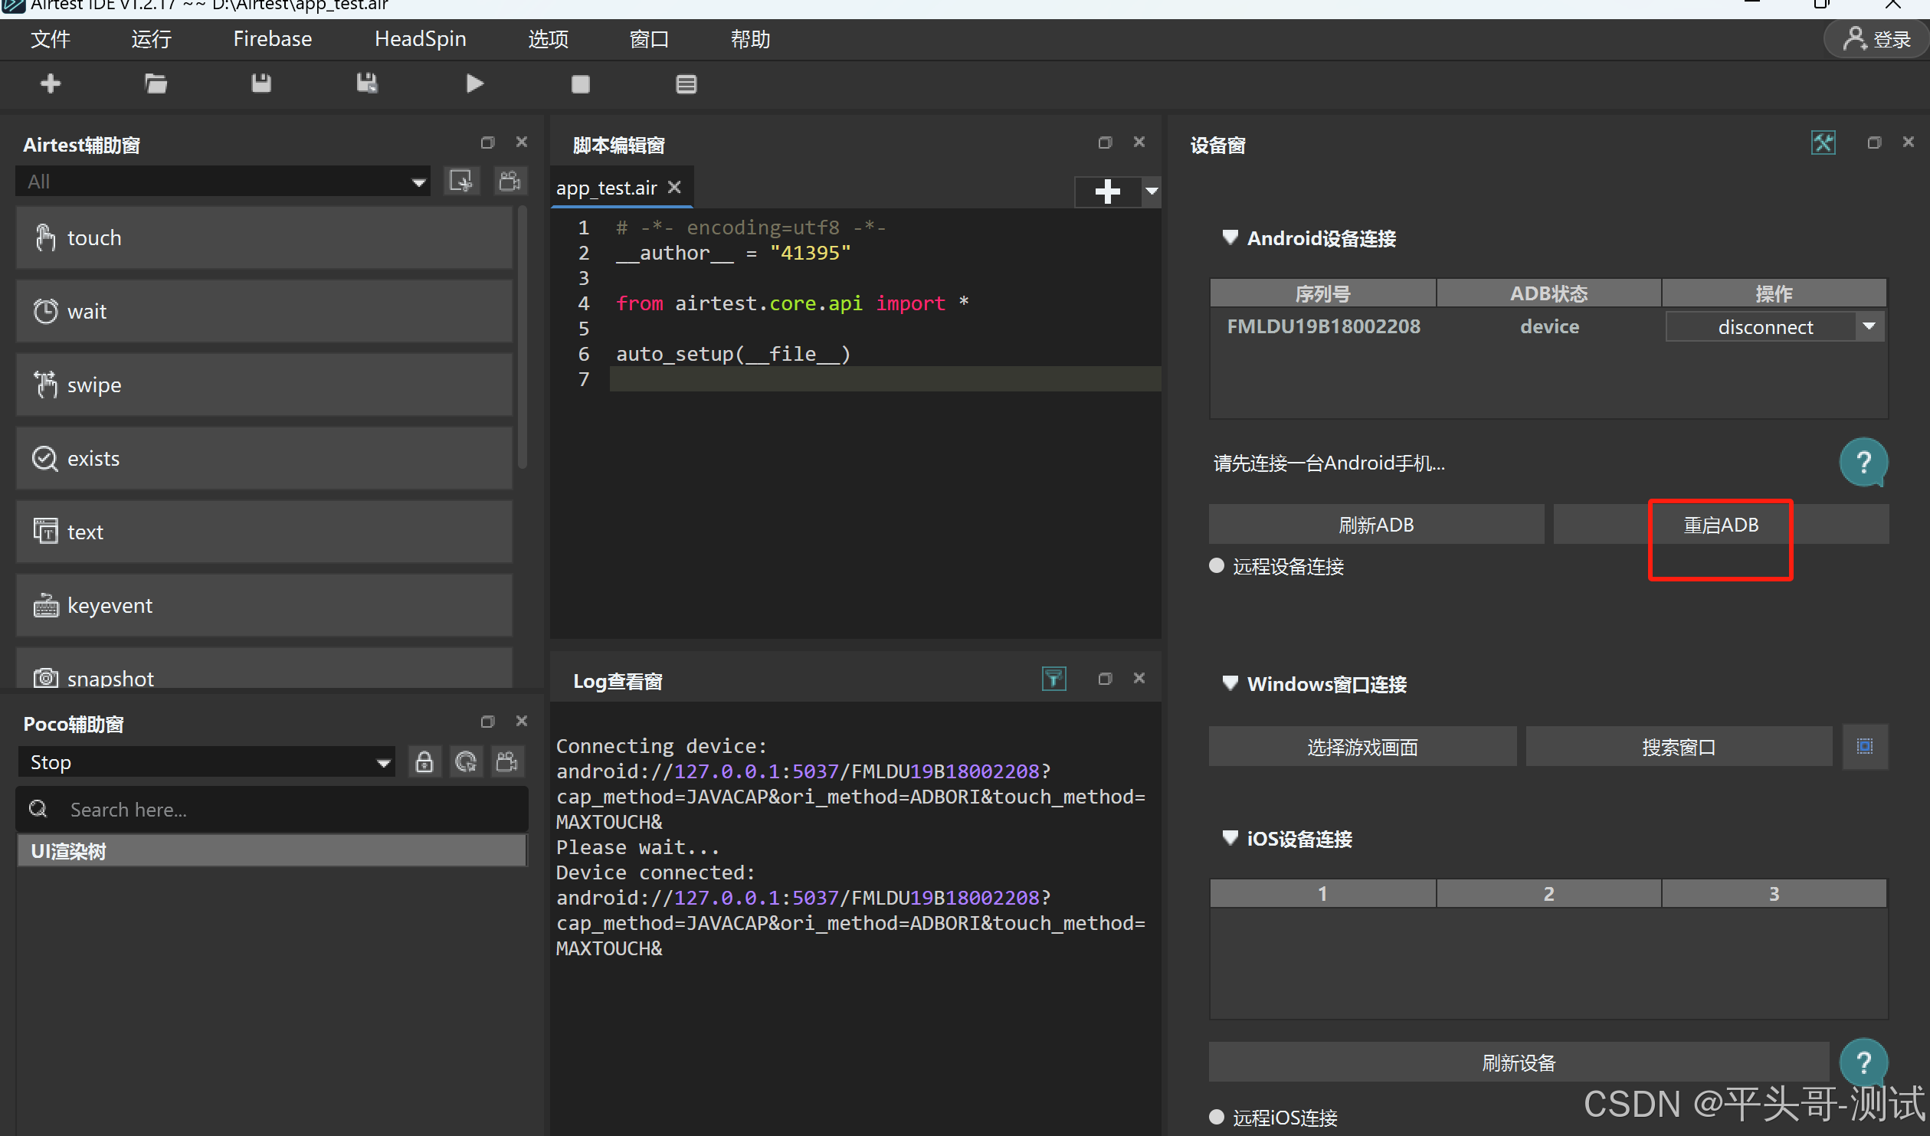Image resolution: width=1930 pixels, height=1136 pixels.
Task: Enable remote device connection radio button
Action: [x=1217, y=566]
